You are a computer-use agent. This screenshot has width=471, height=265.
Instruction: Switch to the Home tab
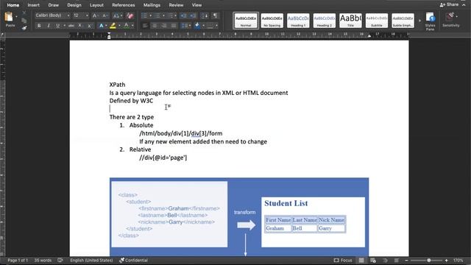13,5
